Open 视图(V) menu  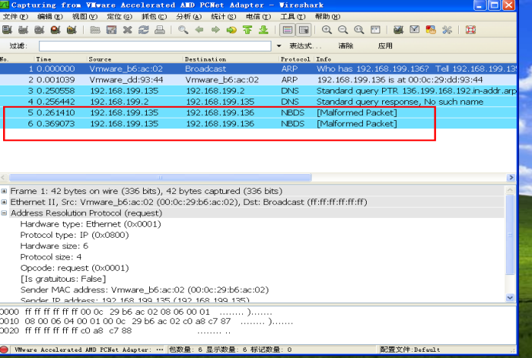[x=85, y=17]
